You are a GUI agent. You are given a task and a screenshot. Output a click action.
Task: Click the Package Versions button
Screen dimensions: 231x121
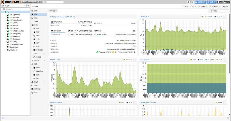pos(53,11)
